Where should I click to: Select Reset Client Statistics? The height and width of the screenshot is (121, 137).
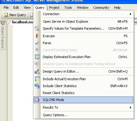click(83, 93)
